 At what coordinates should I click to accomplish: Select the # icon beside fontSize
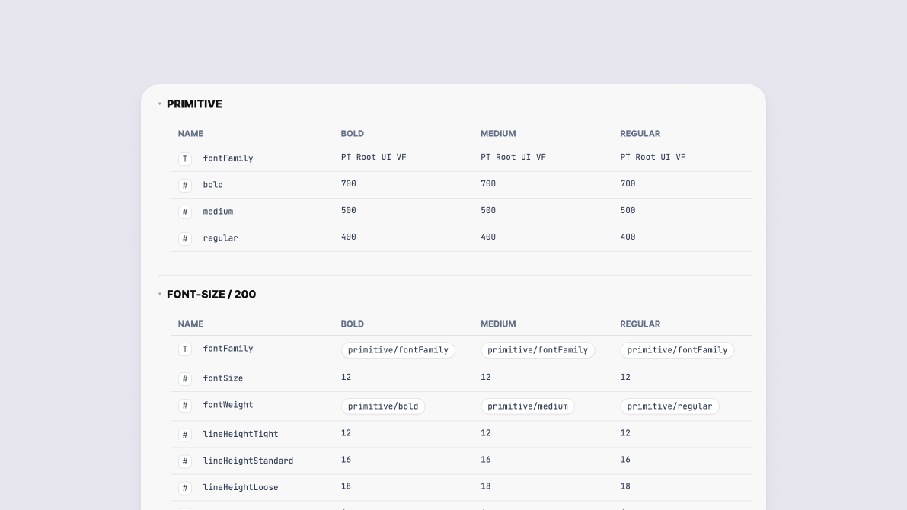[x=185, y=378]
